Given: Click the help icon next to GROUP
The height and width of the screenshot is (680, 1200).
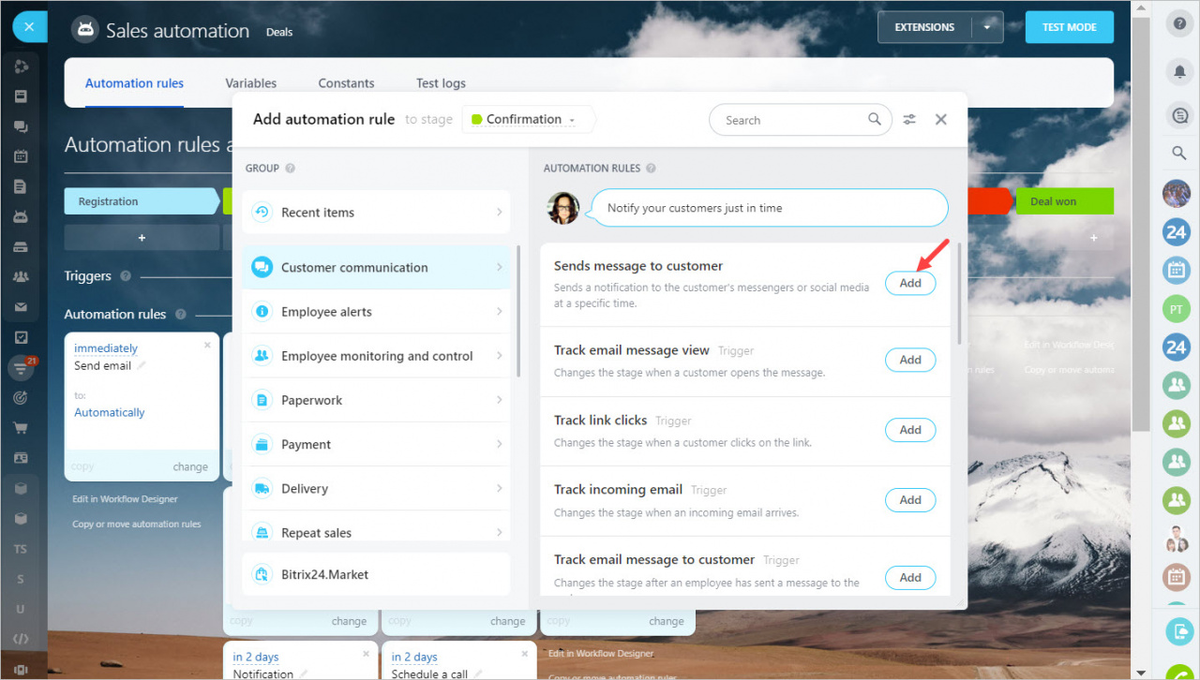Looking at the screenshot, I should (x=290, y=169).
